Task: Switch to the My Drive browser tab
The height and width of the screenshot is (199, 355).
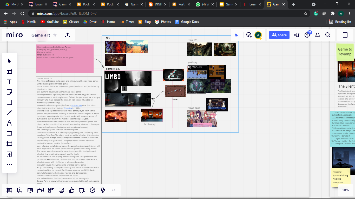Action: (x=14, y=4)
